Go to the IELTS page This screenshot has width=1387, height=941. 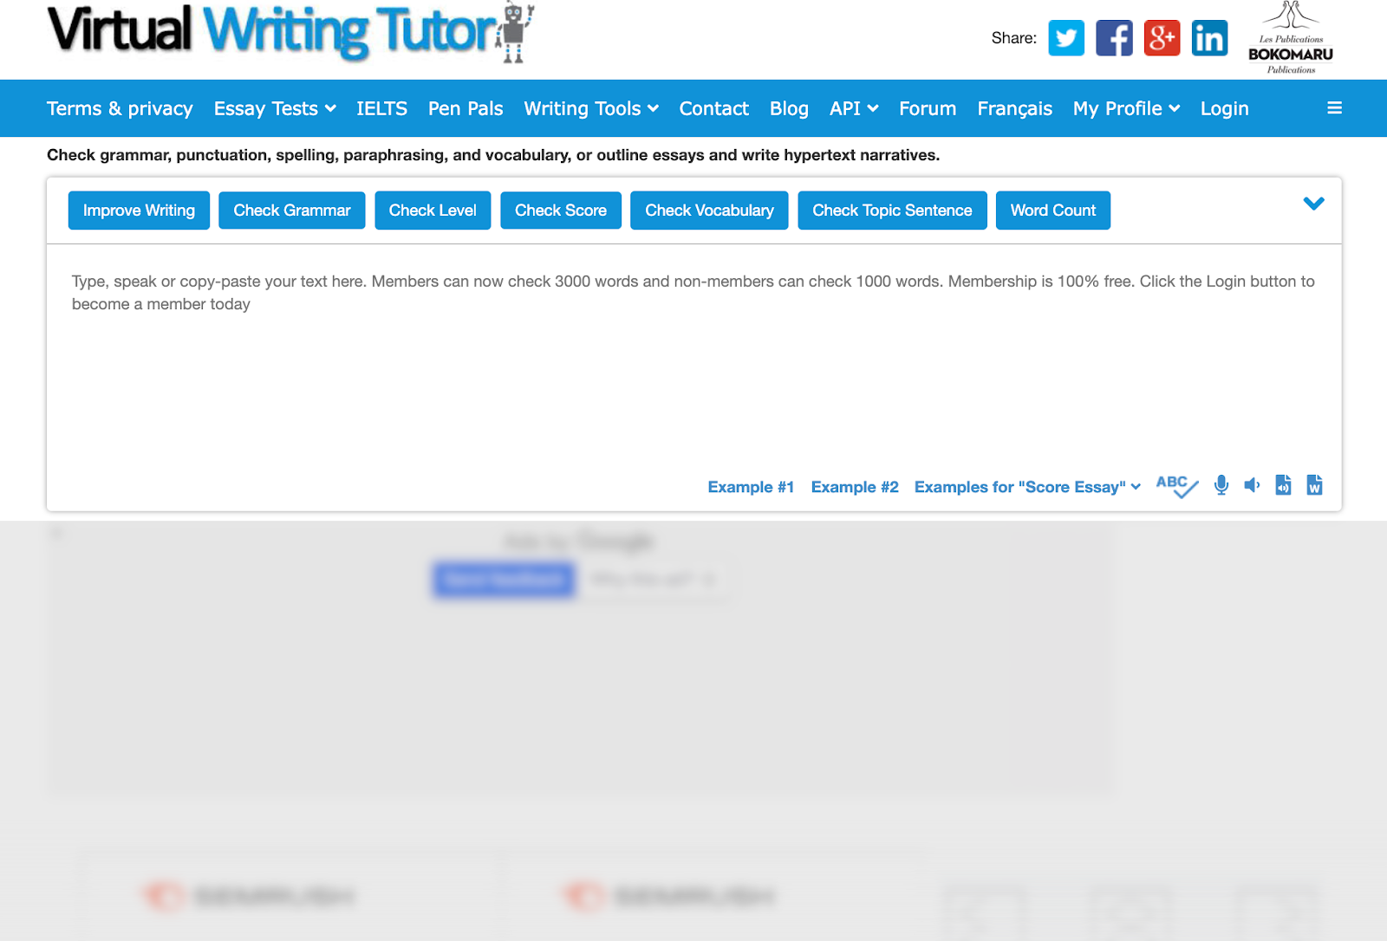tap(382, 108)
